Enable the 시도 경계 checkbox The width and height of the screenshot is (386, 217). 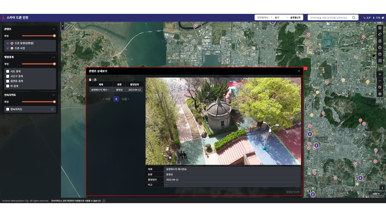click(x=8, y=71)
